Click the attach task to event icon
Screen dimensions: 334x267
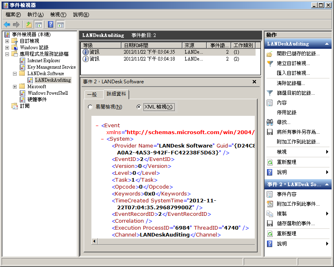point(270,204)
